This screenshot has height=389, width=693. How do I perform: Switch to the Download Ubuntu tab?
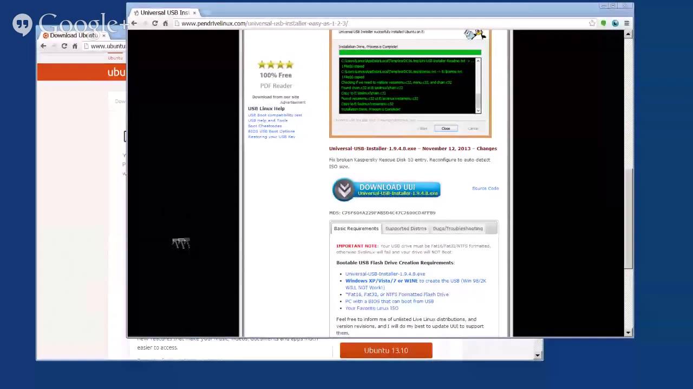pos(73,36)
